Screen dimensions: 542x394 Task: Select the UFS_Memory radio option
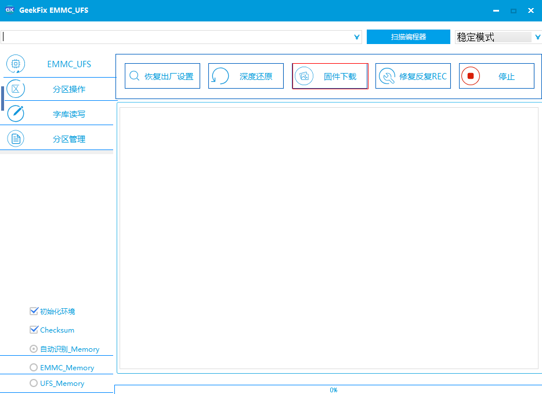pos(34,383)
